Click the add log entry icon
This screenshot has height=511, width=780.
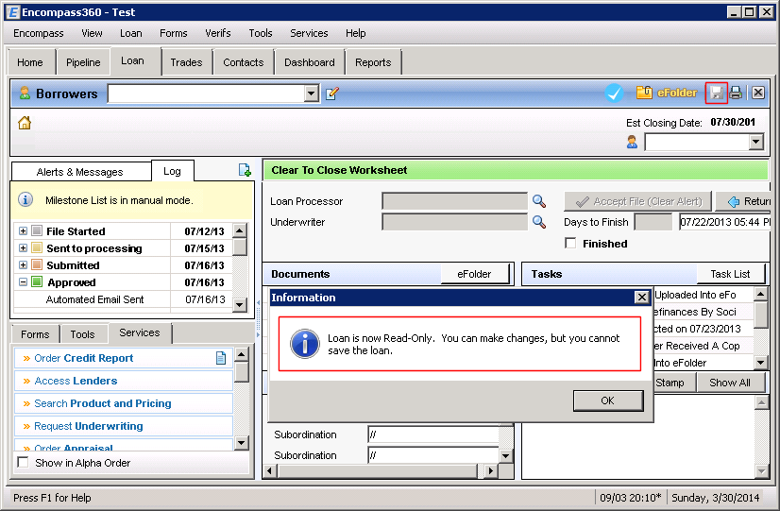click(x=245, y=171)
